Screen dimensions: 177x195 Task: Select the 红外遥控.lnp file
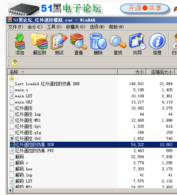pyautogui.click(x=28, y=114)
